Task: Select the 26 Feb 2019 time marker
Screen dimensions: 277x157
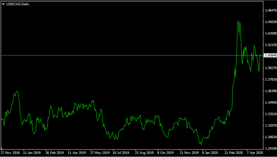Action: (x=55, y=153)
